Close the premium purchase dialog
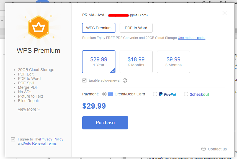This screenshot has width=237, height=159. click(x=225, y=13)
